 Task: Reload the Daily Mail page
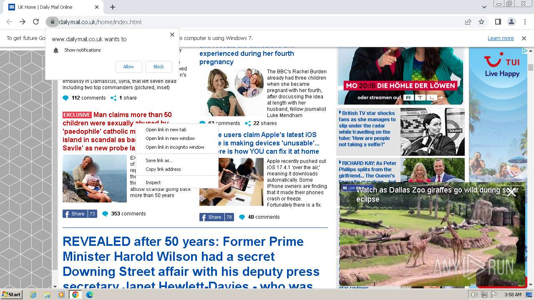[36, 22]
